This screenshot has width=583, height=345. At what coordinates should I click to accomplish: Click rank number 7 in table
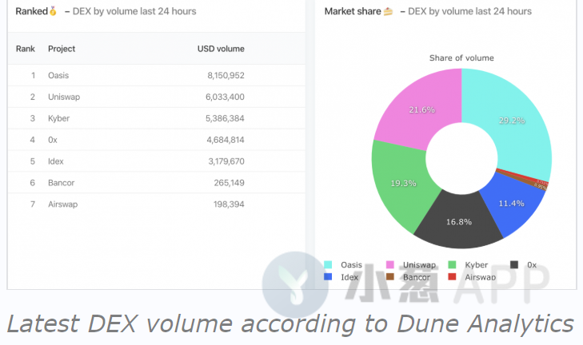(33, 204)
